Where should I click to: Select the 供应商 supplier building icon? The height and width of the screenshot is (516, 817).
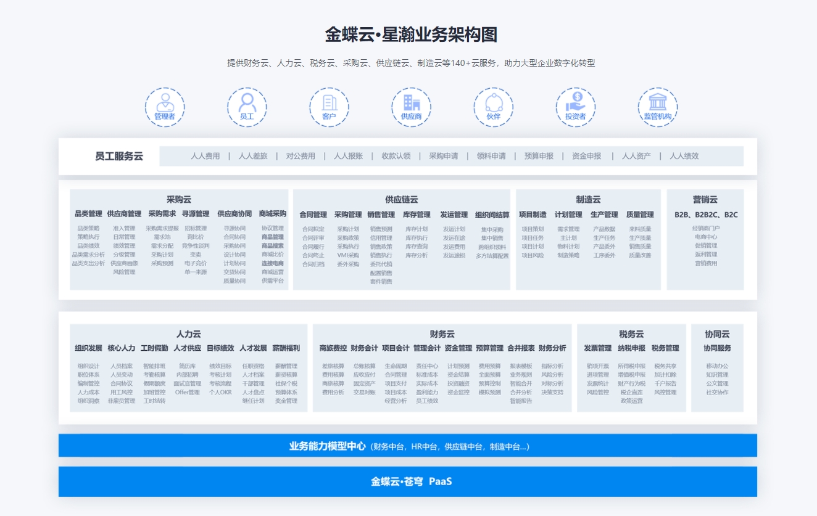click(411, 107)
